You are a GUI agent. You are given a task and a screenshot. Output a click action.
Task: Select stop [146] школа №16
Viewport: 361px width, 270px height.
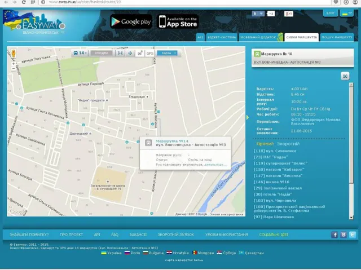271,182
